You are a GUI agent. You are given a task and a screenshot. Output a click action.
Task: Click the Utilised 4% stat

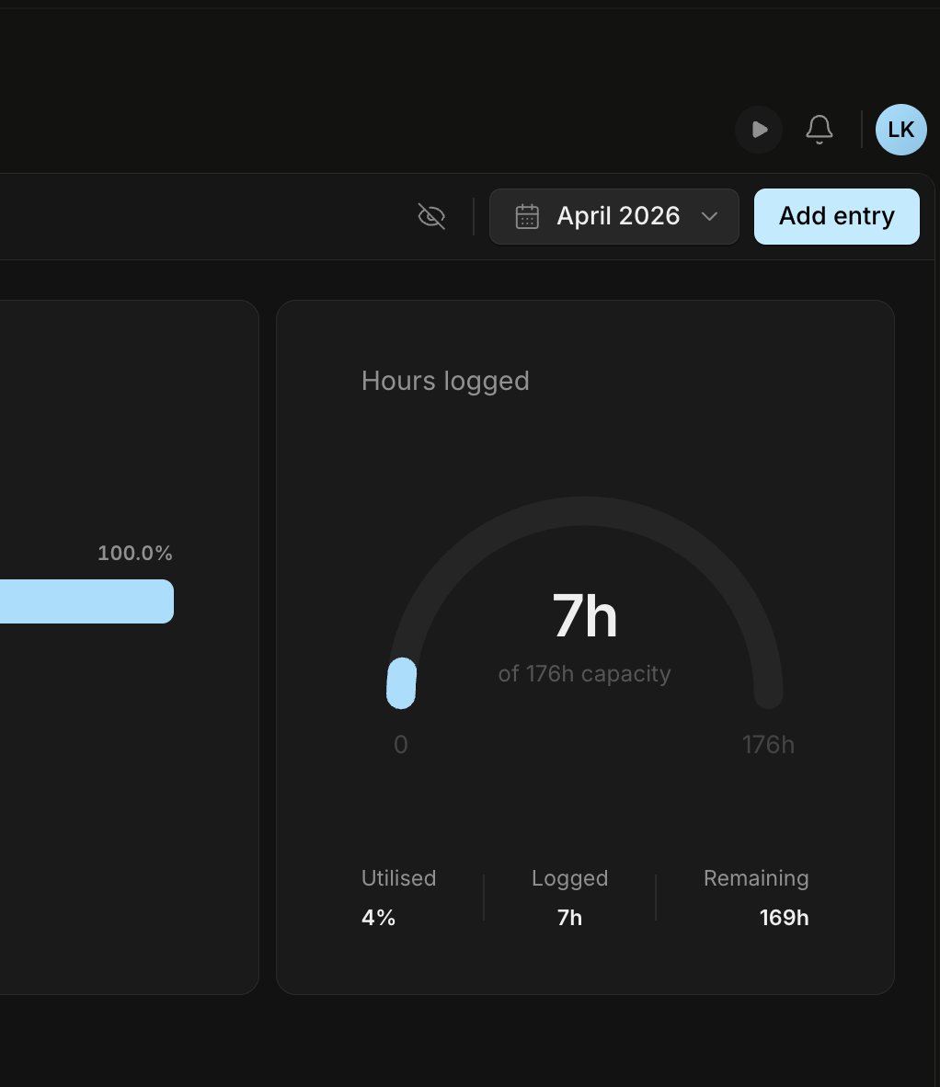tap(398, 897)
